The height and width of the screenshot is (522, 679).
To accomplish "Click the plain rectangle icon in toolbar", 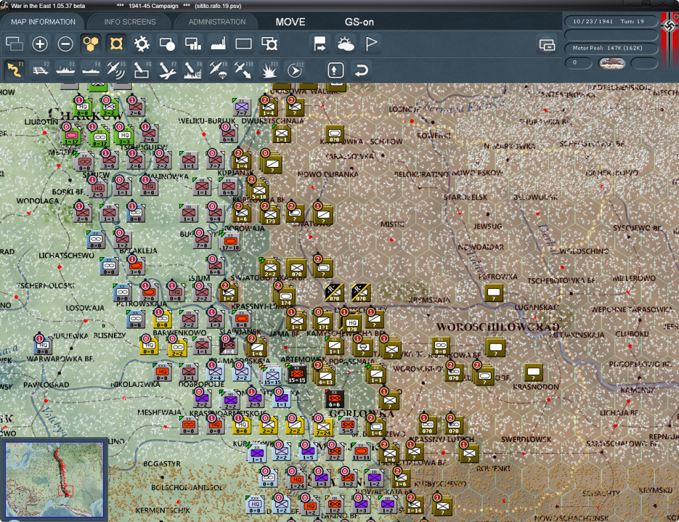I will 243,44.
